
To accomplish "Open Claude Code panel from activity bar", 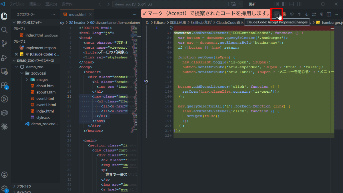I will (4, 126).
